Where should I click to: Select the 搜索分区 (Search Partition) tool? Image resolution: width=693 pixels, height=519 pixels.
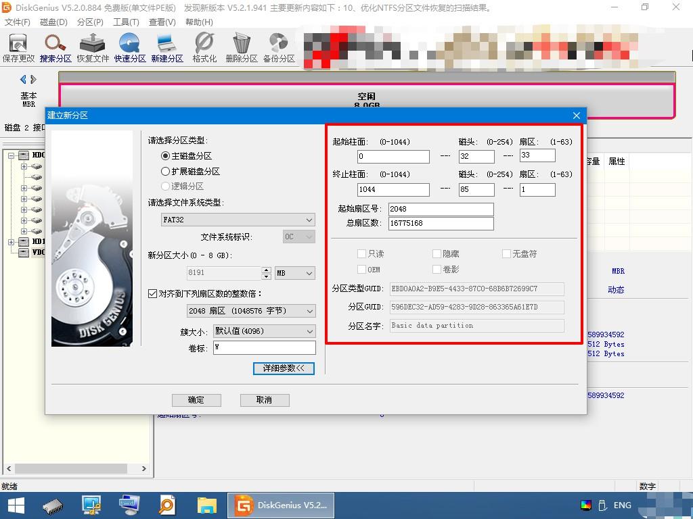click(x=55, y=46)
